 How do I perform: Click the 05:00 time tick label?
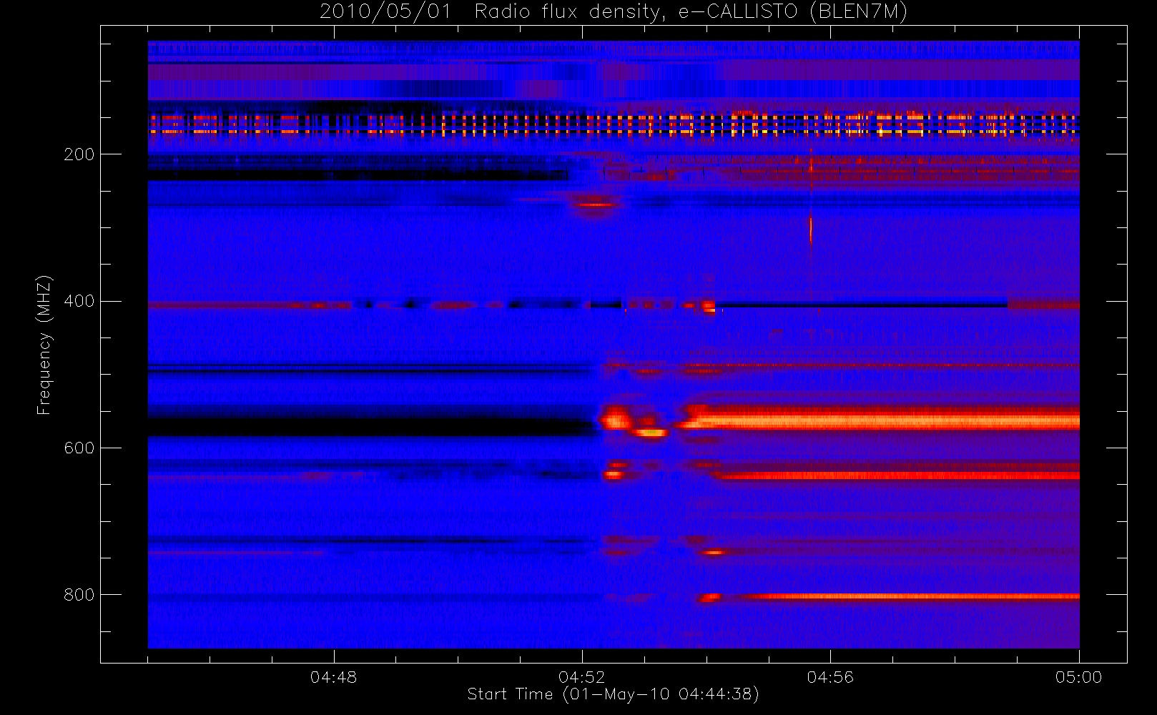[1079, 677]
